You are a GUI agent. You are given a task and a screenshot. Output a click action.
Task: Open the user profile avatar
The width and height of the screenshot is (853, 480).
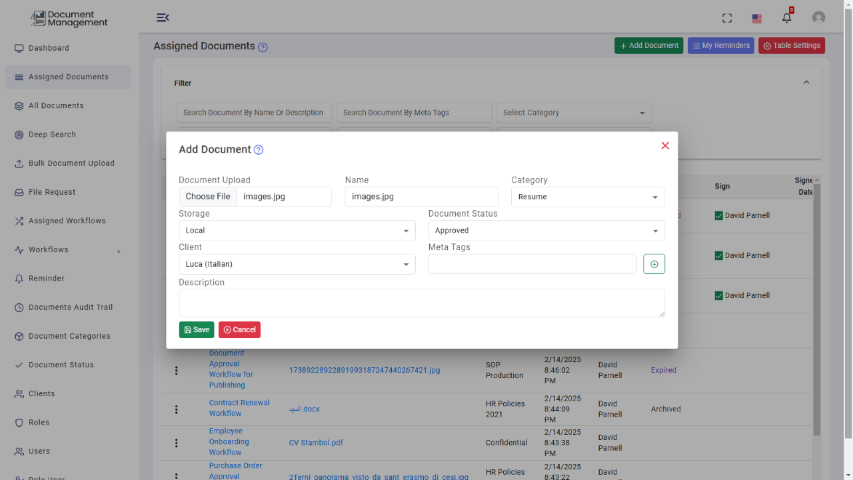(818, 17)
